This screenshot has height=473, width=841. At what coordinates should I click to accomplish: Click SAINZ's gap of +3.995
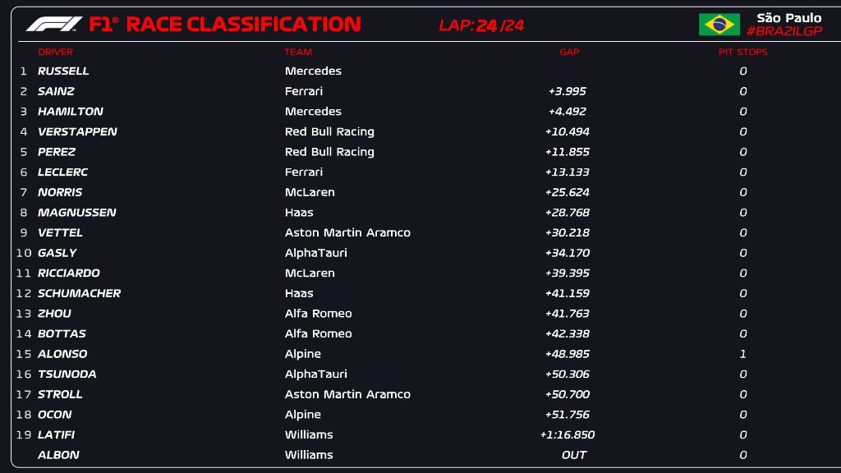tap(567, 91)
